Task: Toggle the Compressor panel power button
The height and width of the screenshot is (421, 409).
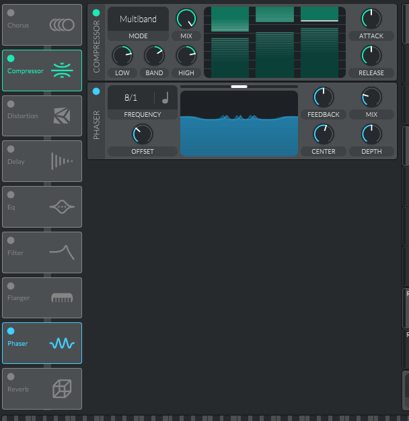Action: click(x=96, y=13)
